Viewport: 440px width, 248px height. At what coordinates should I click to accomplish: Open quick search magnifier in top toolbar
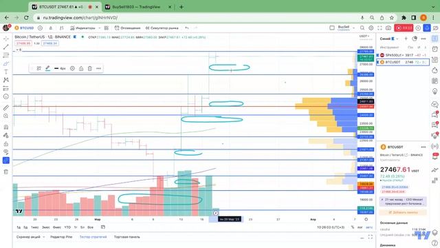362,28
